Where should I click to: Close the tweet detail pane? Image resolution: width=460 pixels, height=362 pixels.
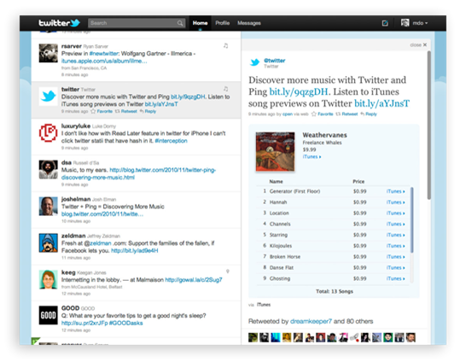tap(418, 45)
